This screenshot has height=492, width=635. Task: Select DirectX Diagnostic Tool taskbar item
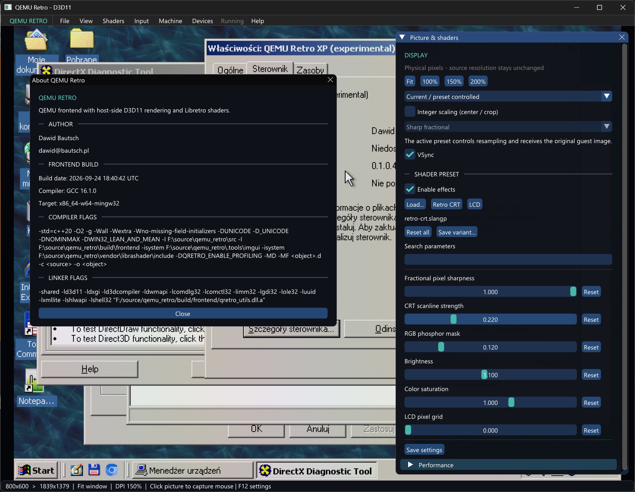click(x=316, y=471)
